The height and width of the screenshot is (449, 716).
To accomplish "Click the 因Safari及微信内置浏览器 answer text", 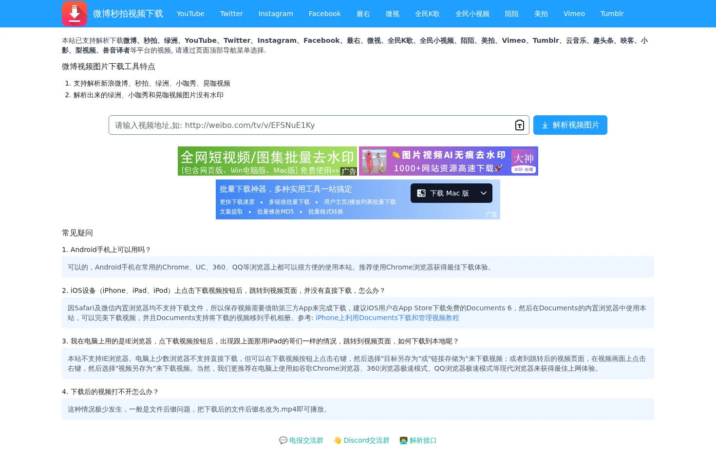I will [x=358, y=313].
